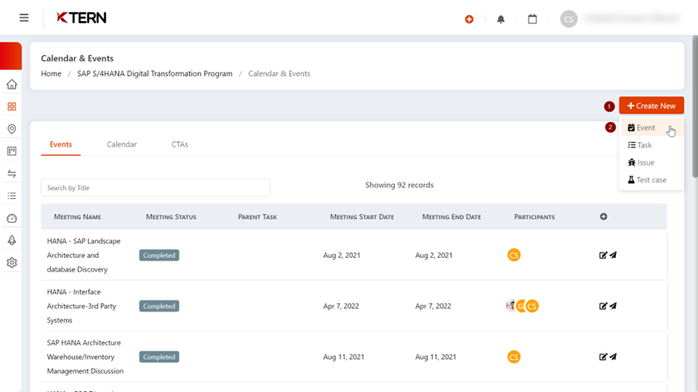Click CS participant avatar on Aug 2, 2021 row
Viewport: 698px width, 392px height.
514,255
